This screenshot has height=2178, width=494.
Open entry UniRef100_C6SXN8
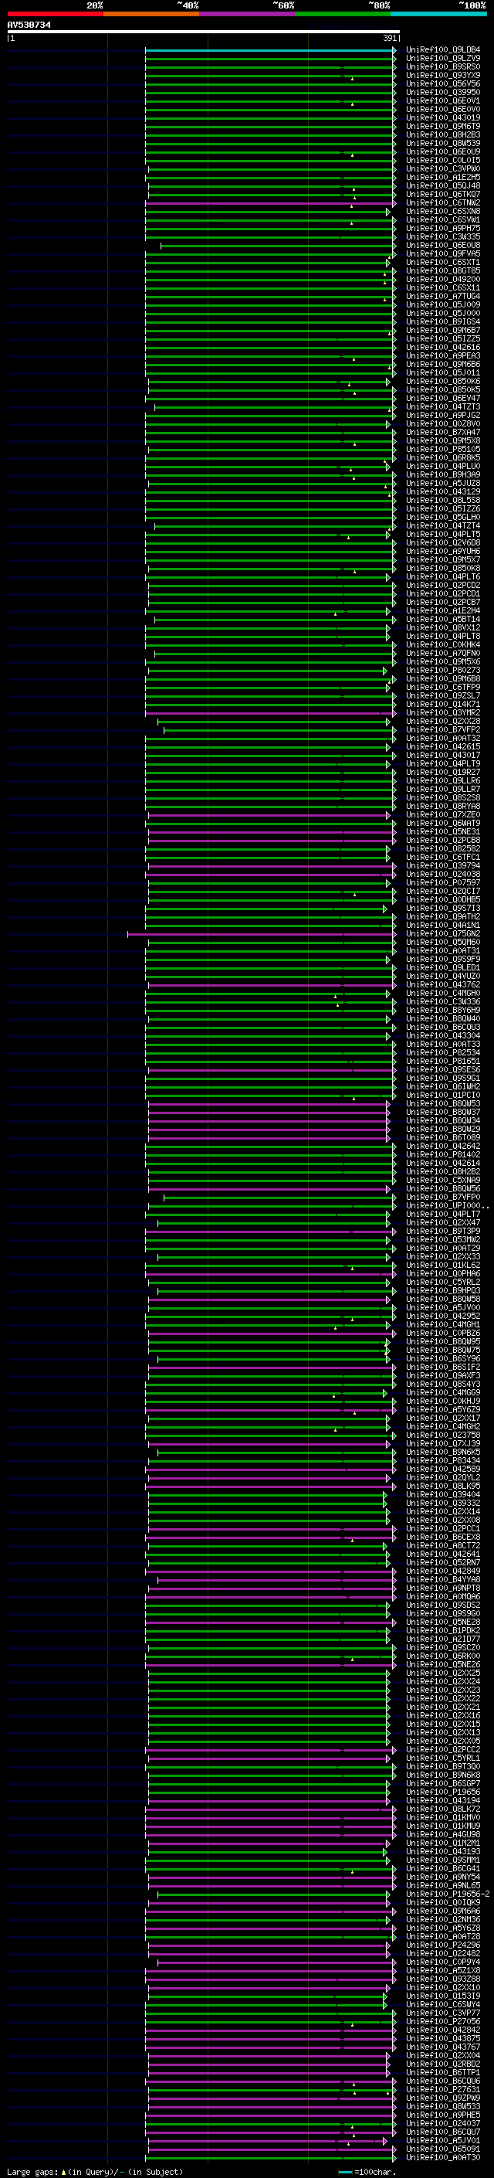[x=443, y=212]
